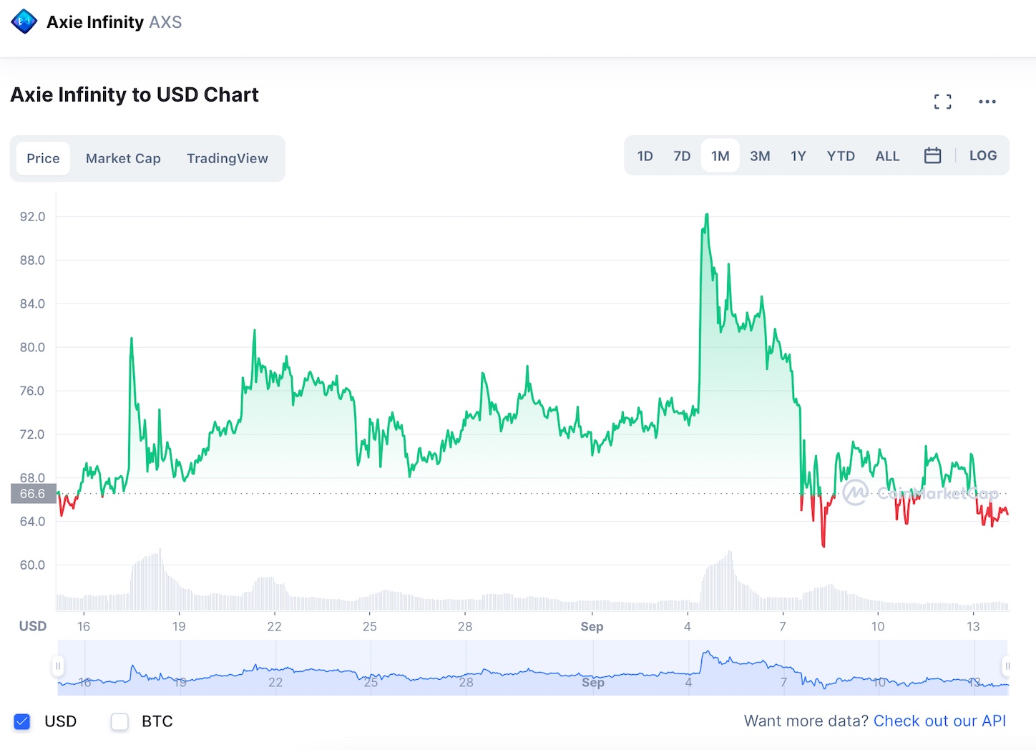The image size is (1036, 750).
Task: Select the 1D time range
Action: [645, 156]
